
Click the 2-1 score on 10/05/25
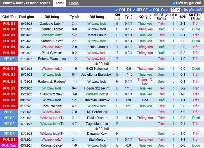click(74, 24)
